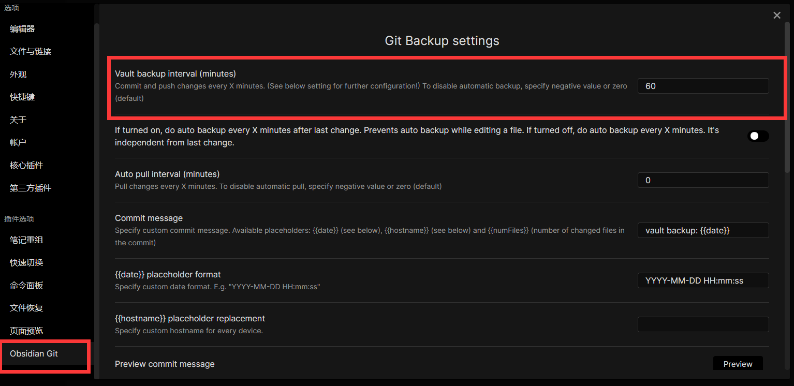Click the settings panel vertical scrollbar

coord(787,98)
